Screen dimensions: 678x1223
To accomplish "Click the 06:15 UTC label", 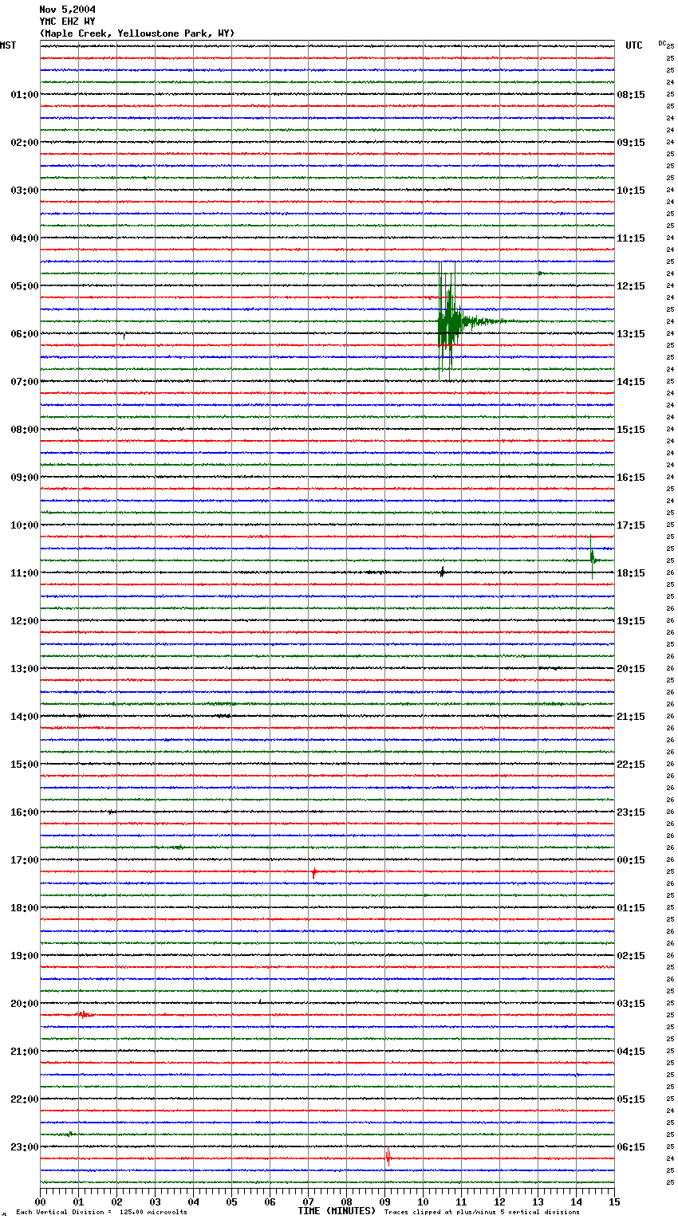I will point(631,1147).
